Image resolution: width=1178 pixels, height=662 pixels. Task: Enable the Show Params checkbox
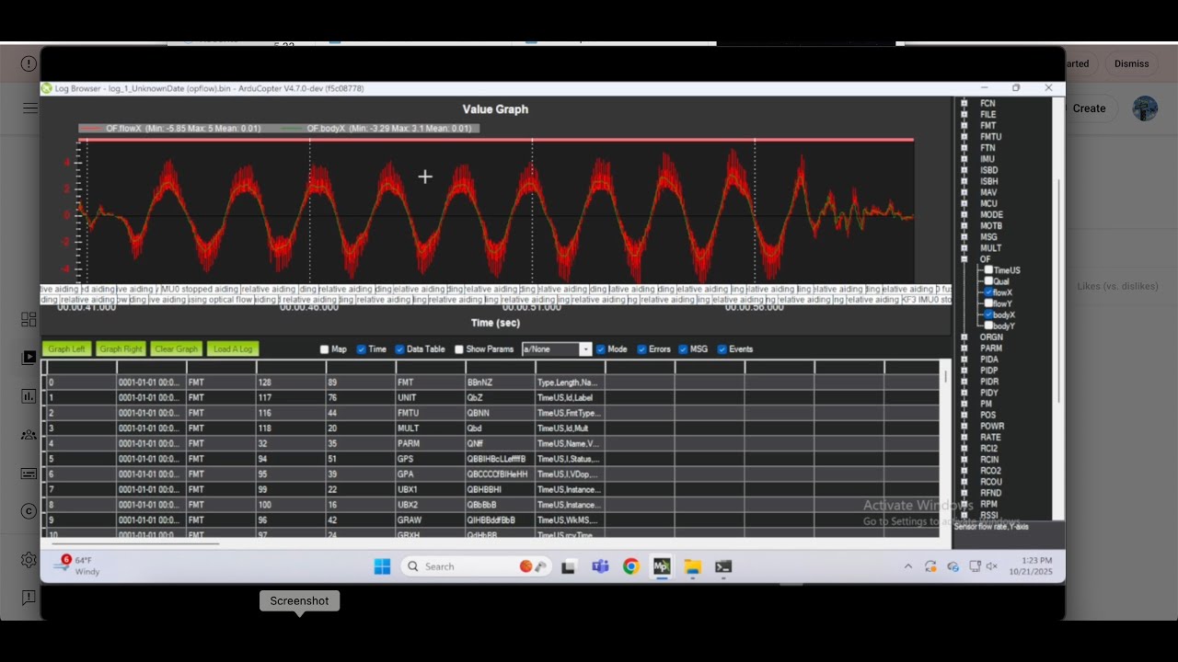(459, 349)
